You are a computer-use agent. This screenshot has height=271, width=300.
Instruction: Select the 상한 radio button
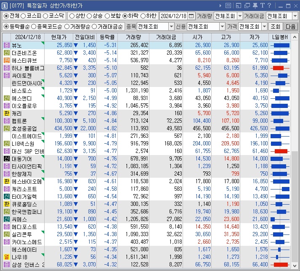pyautogui.click(x=72, y=16)
